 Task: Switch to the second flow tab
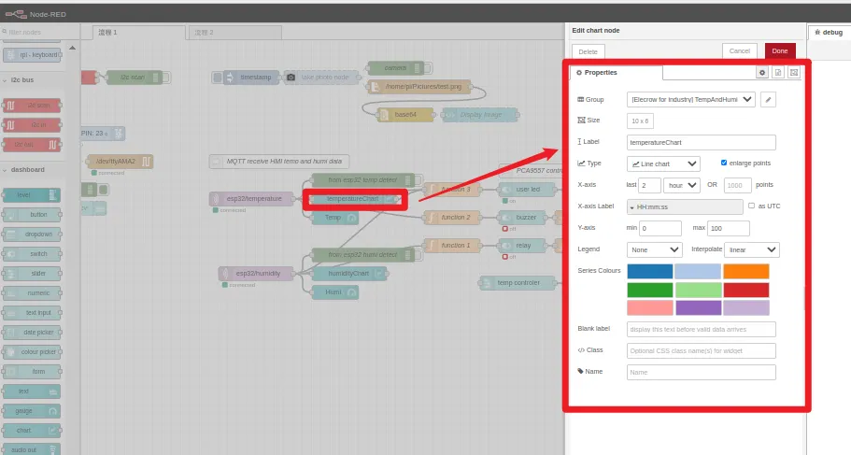tap(224, 33)
